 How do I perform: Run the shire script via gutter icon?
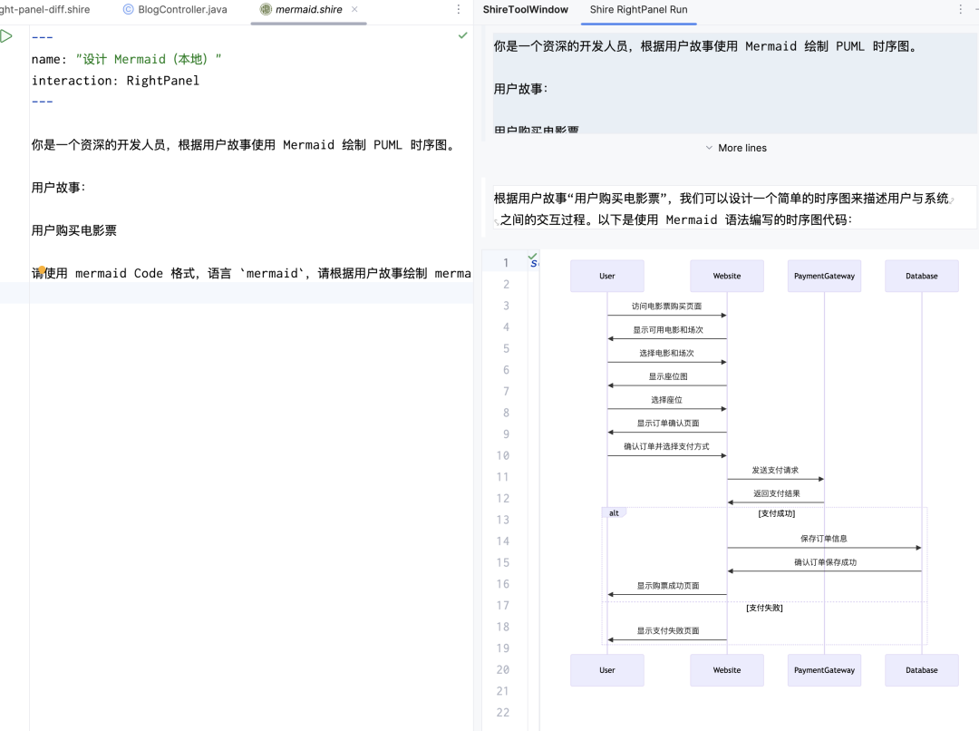coord(6,36)
